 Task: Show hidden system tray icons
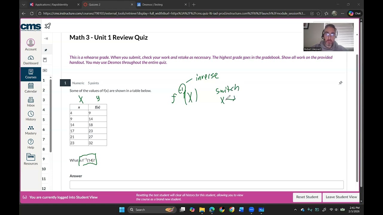click(x=295, y=210)
